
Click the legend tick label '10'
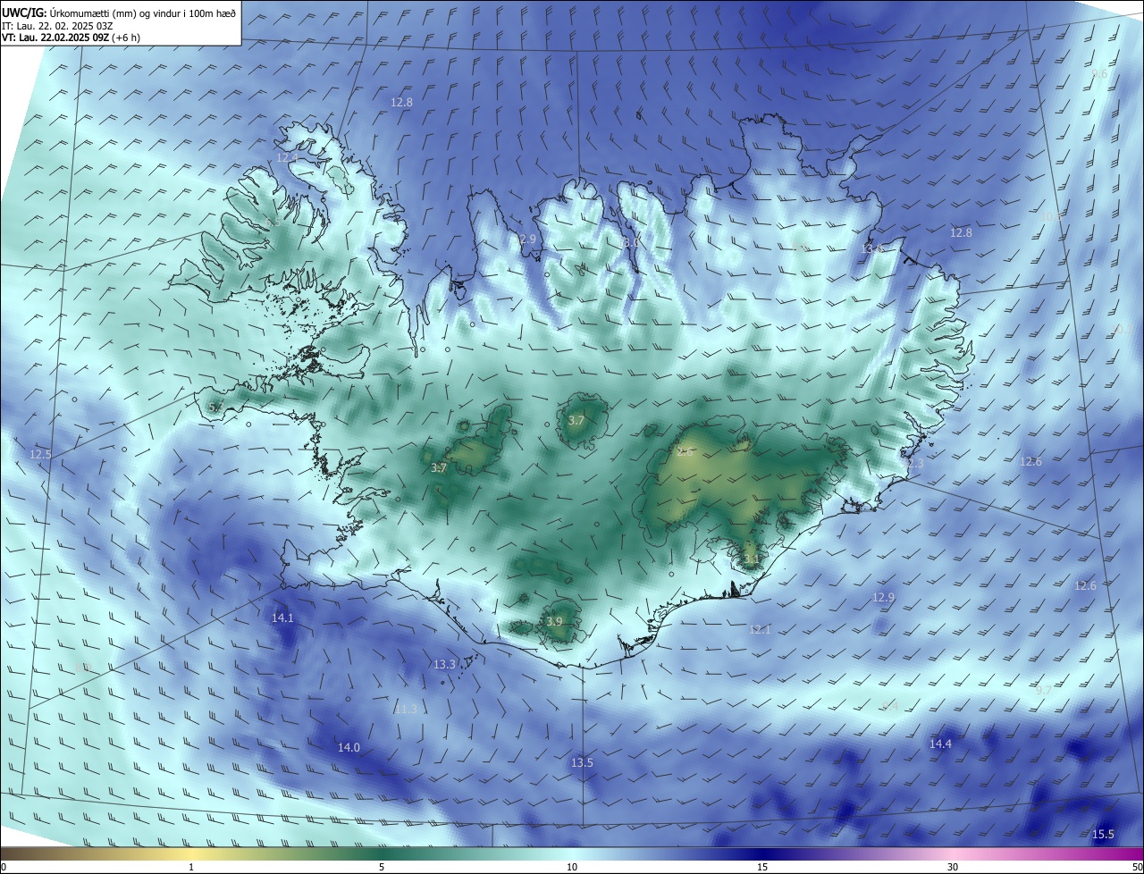pos(572,867)
